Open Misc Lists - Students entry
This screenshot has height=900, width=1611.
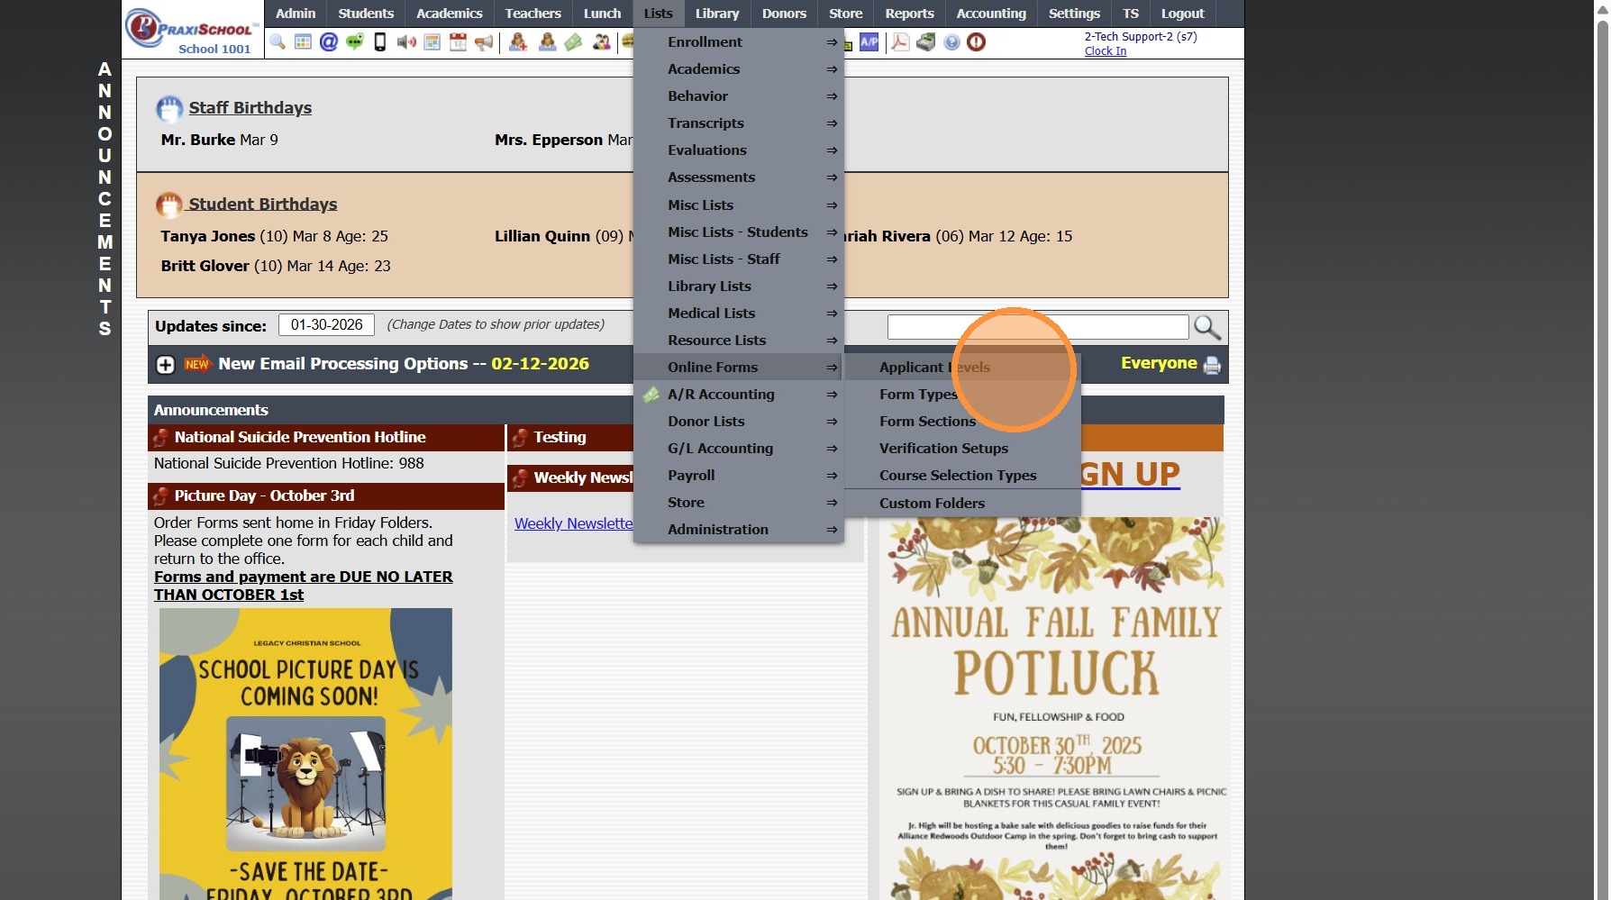click(x=738, y=232)
